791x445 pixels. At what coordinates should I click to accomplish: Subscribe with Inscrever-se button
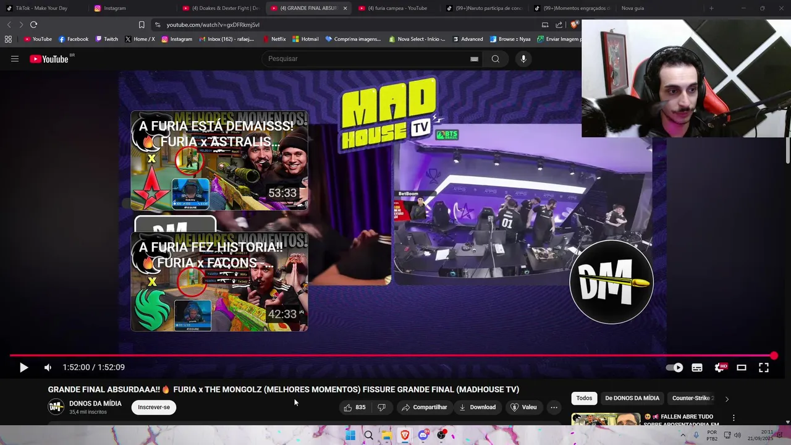(x=154, y=407)
